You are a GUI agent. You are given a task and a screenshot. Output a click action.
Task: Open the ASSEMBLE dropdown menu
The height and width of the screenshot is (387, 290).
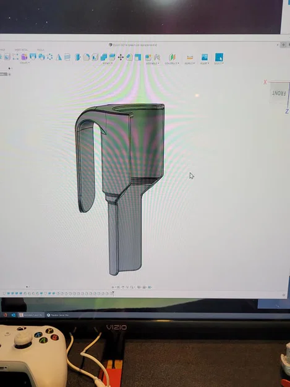pyautogui.click(x=152, y=63)
